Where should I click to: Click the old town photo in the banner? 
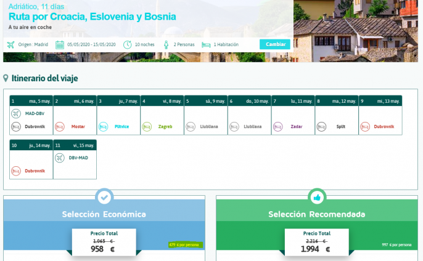(358, 31)
